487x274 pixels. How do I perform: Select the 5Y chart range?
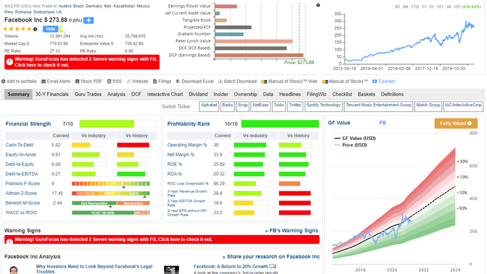pos(431,7)
